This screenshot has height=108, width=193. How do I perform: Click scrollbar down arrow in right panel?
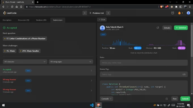tap(192, 94)
